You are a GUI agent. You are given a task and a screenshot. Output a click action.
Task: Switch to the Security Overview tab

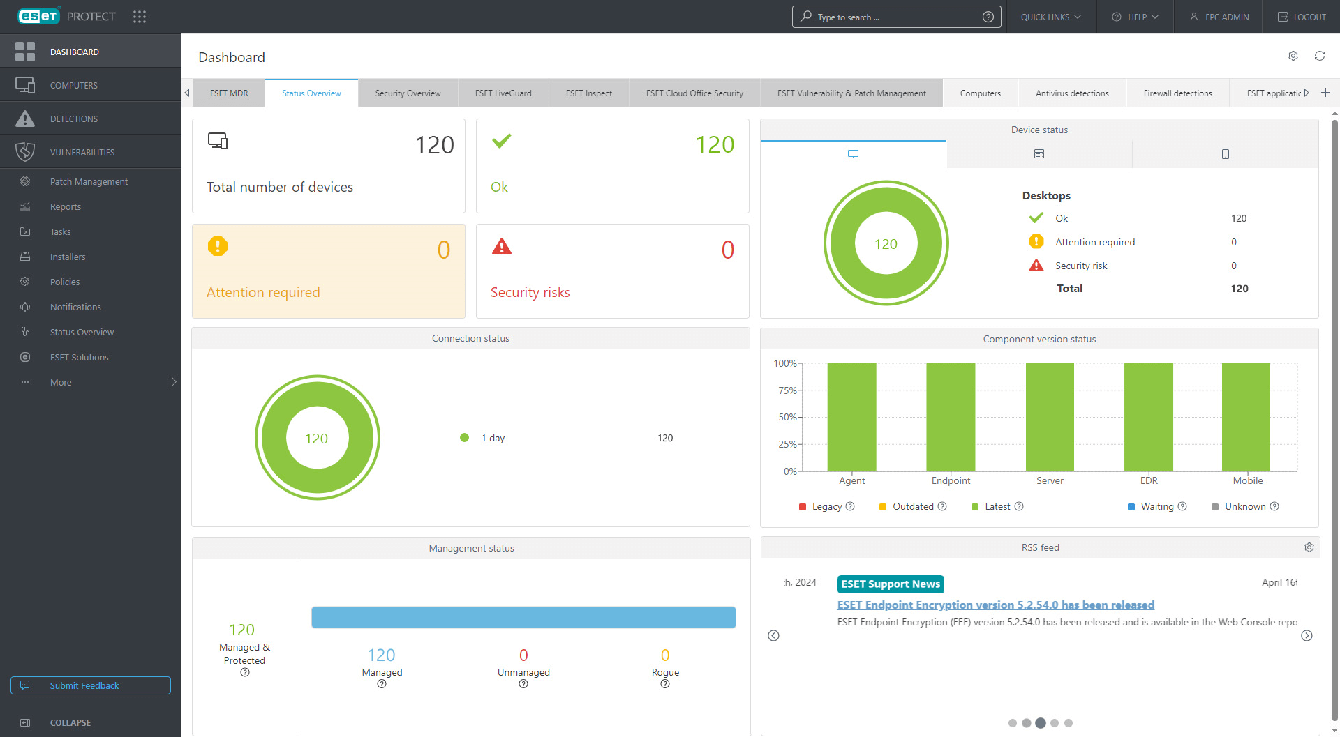pyautogui.click(x=408, y=93)
